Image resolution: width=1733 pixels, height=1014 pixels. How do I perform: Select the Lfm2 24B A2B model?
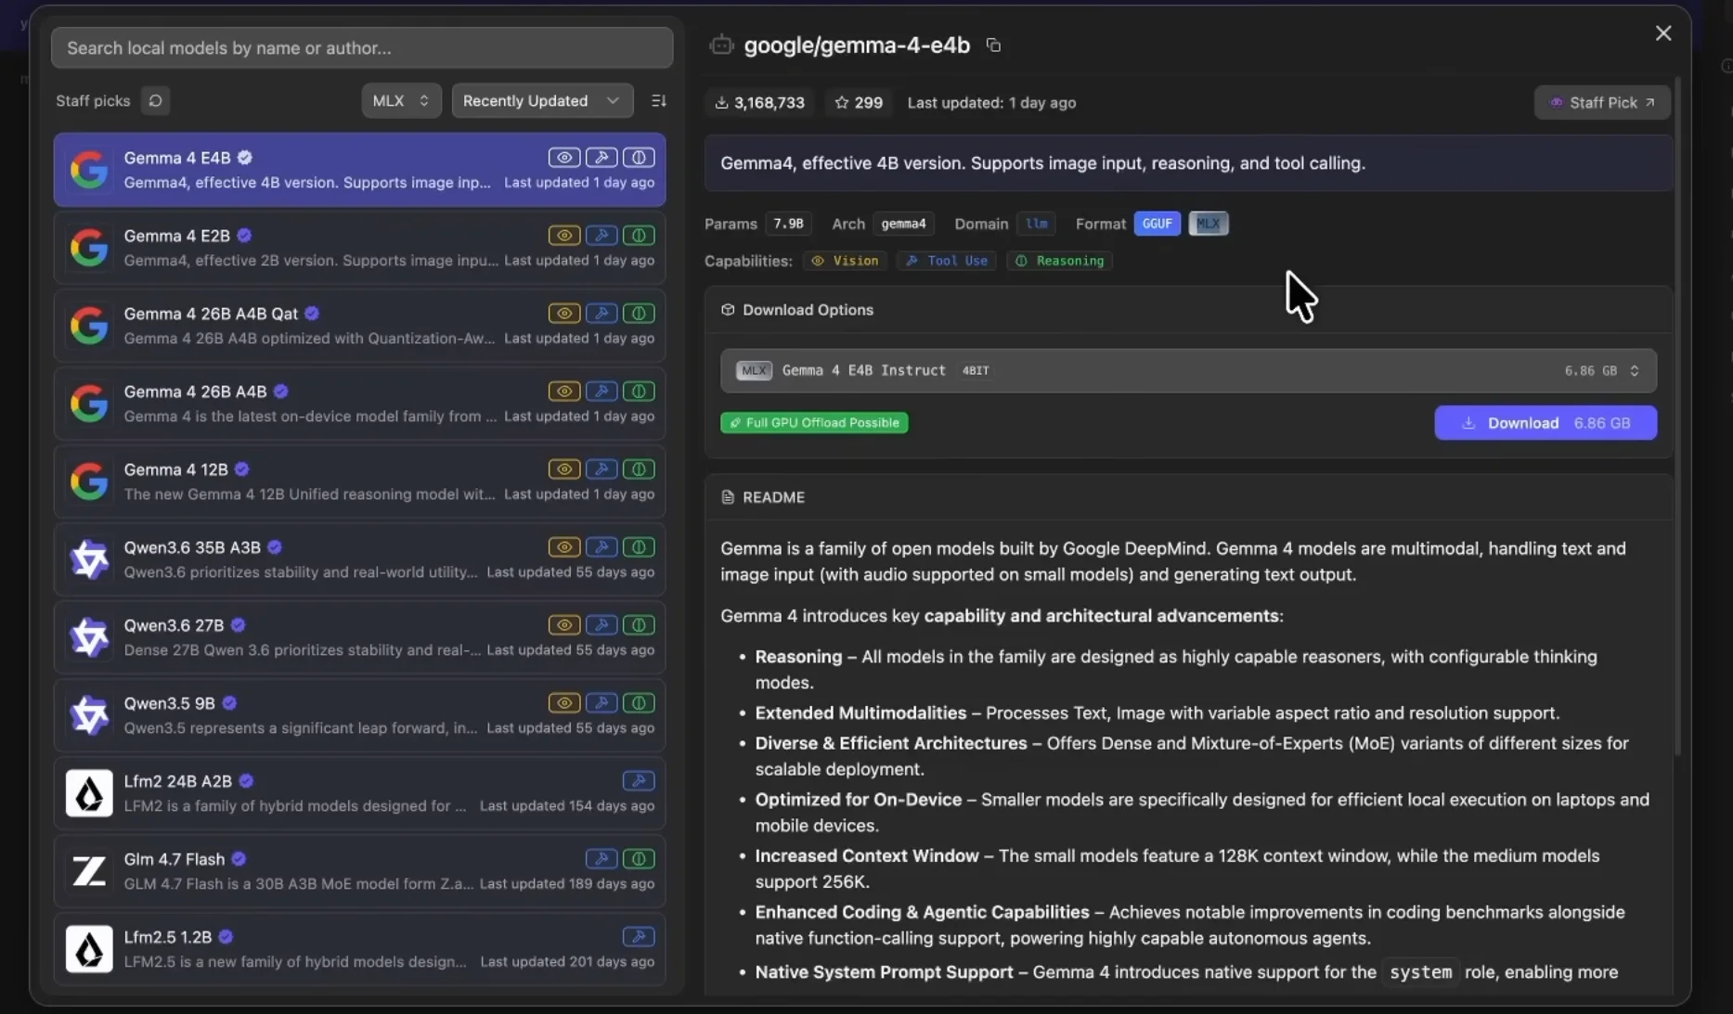pyautogui.click(x=360, y=793)
